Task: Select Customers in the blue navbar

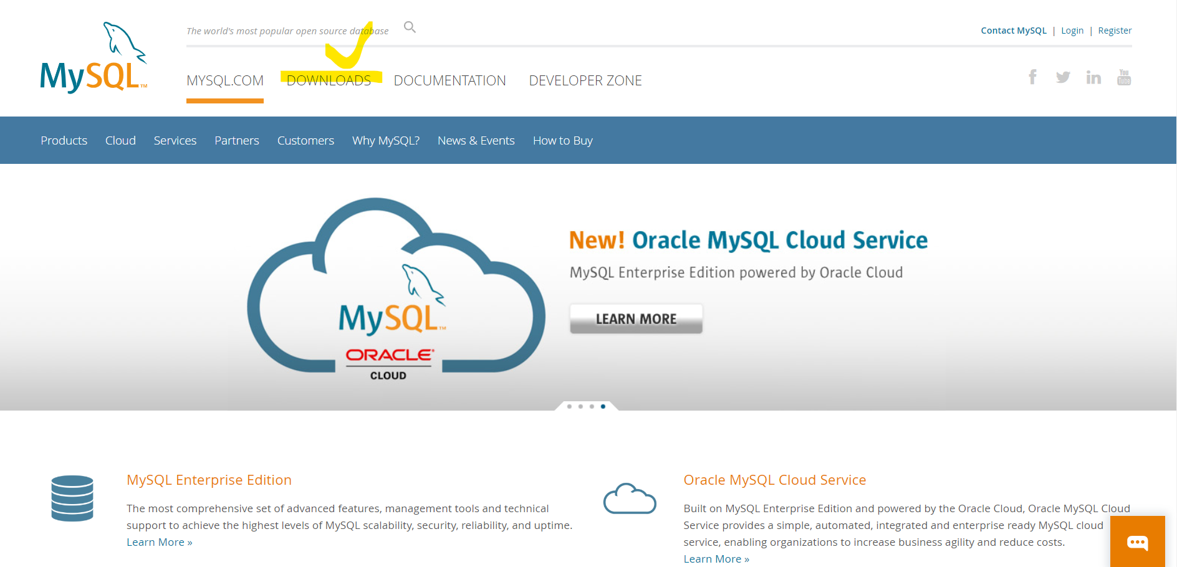Action: tap(305, 140)
